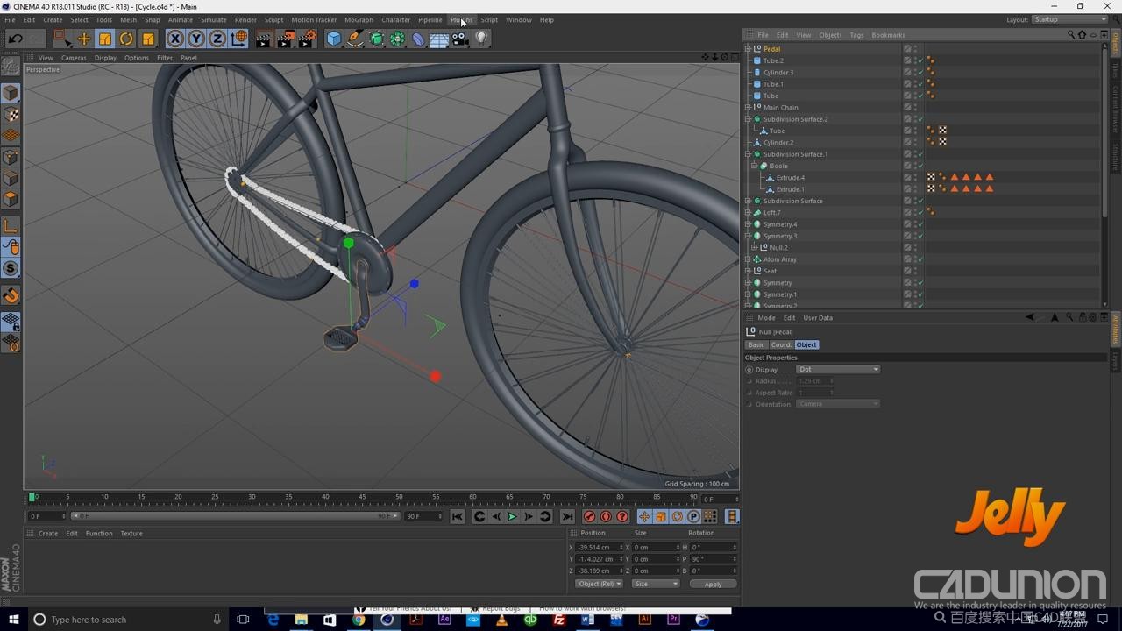Screen dimensions: 1122x631
Task: Switch to the Basic attribute tab
Action: pos(756,345)
